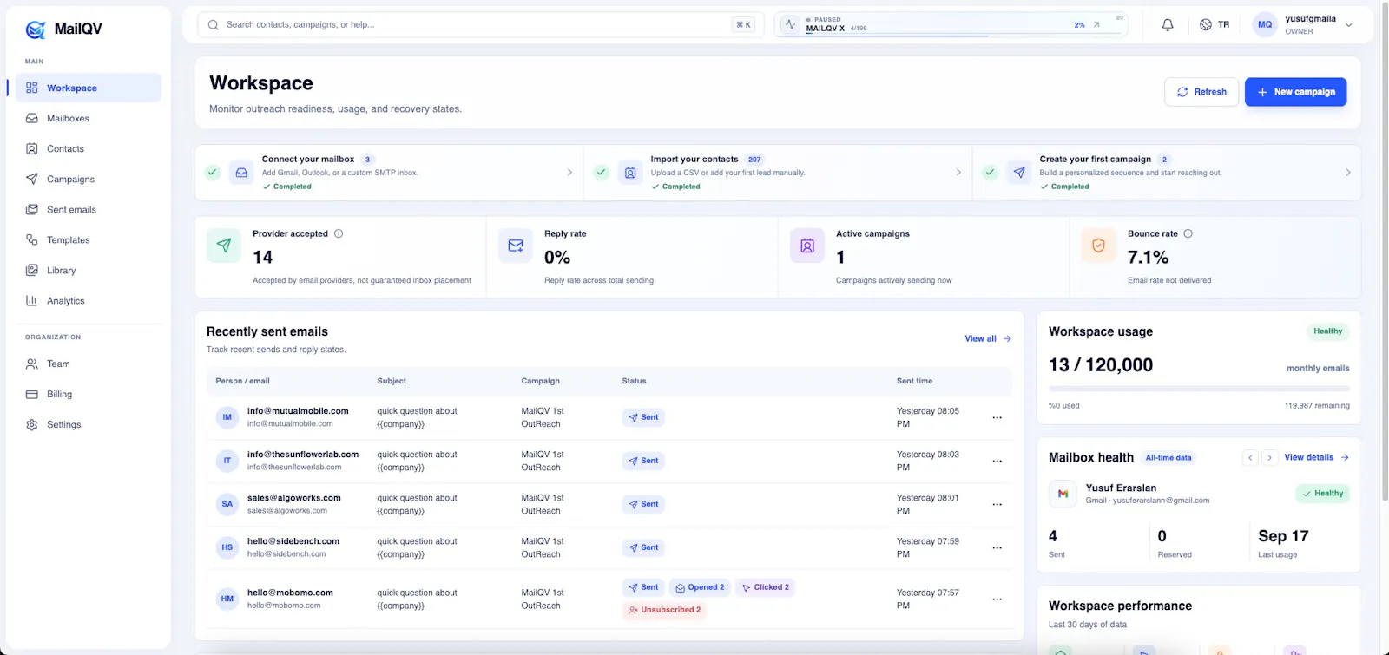Click the MQ avatar
The height and width of the screenshot is (655, 1389).
tap(1265, 25)
